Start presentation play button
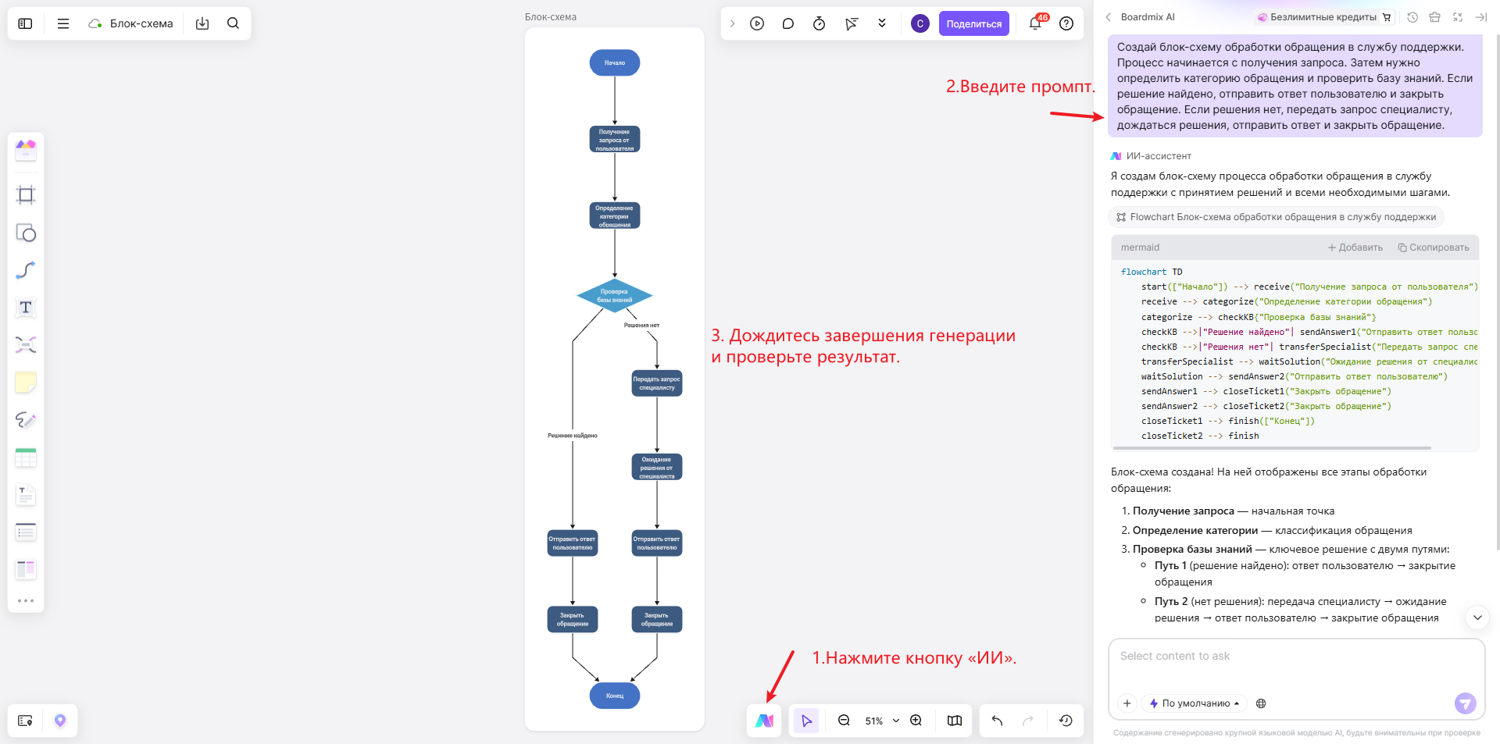Viewport: 1500px width, 744px height. tap(757, 23)
